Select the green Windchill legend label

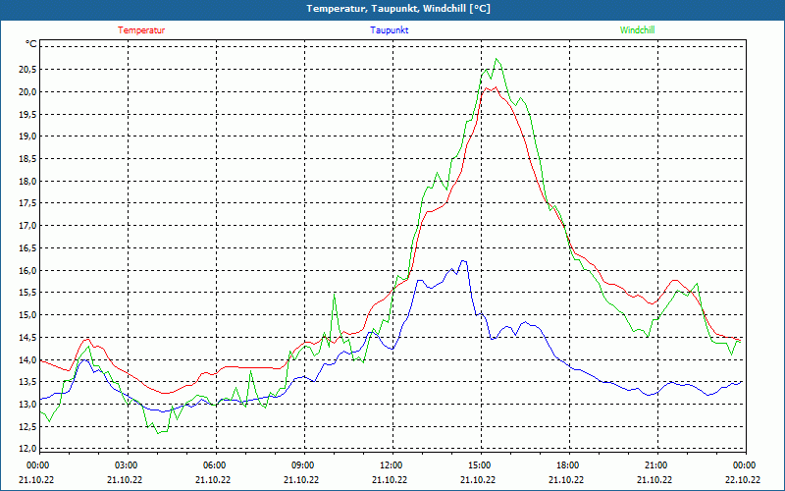click(x=637, y=29)
